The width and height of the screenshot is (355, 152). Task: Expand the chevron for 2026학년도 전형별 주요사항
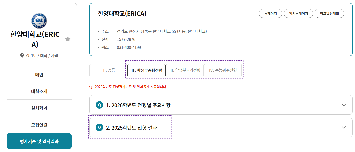point(344,105)
